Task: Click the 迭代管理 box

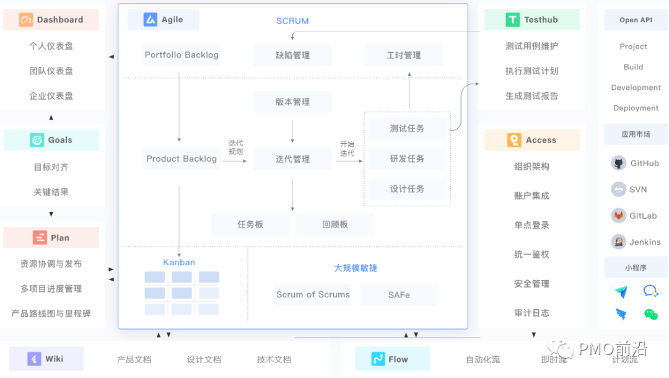Action: point(292,159)
